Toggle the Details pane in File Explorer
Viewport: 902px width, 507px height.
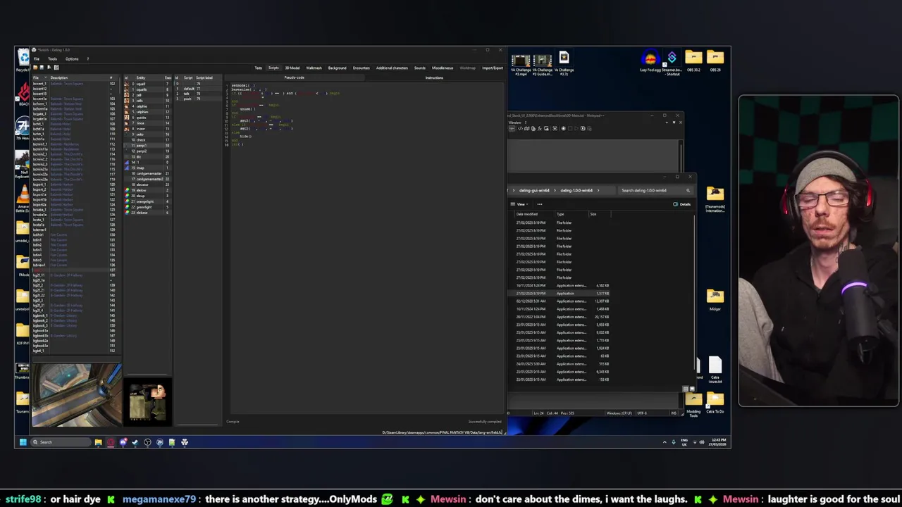pos(682,204)
